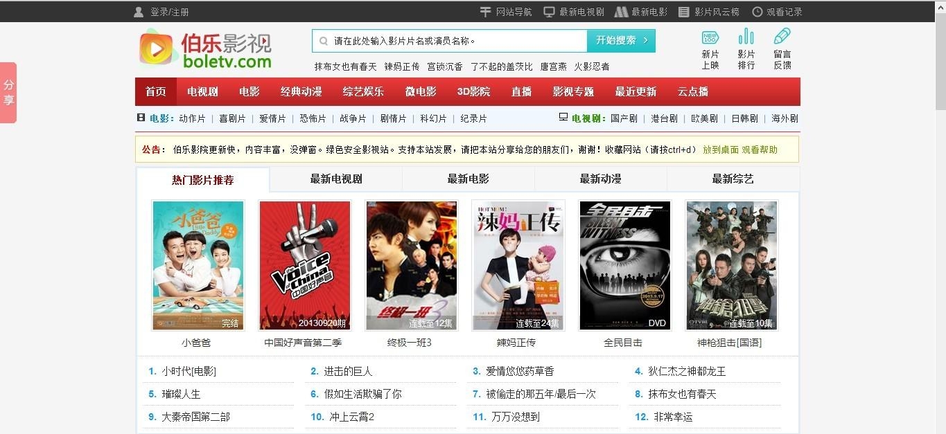Click the 喜剧片 genre link
The image size is (946, 434).
pyautogui.click(x=232, y=118)
